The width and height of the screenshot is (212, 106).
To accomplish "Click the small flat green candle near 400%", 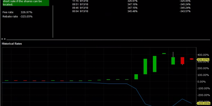I will tap(164, 54).
